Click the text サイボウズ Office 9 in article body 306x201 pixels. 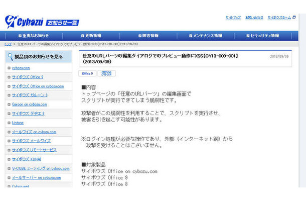pyautogui.click(x=104, y=178)
